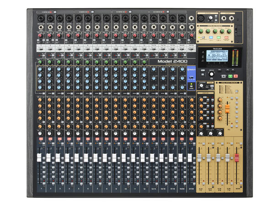Click the LCD screen showing the time counter

(217, 55)
